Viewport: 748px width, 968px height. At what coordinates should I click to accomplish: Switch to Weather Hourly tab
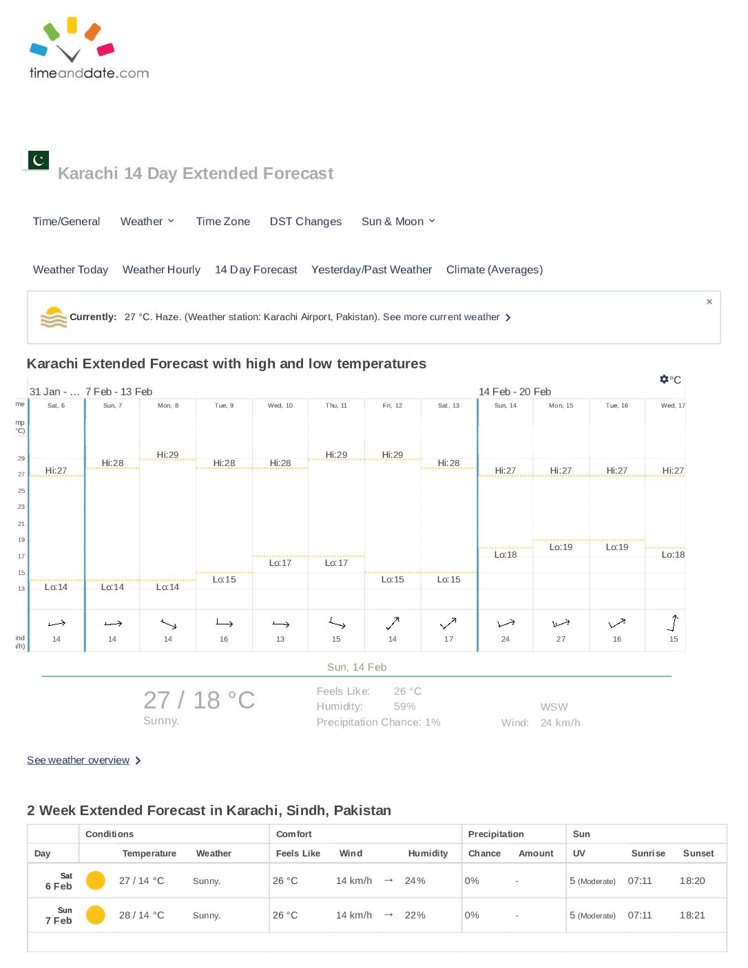point(161,269)
